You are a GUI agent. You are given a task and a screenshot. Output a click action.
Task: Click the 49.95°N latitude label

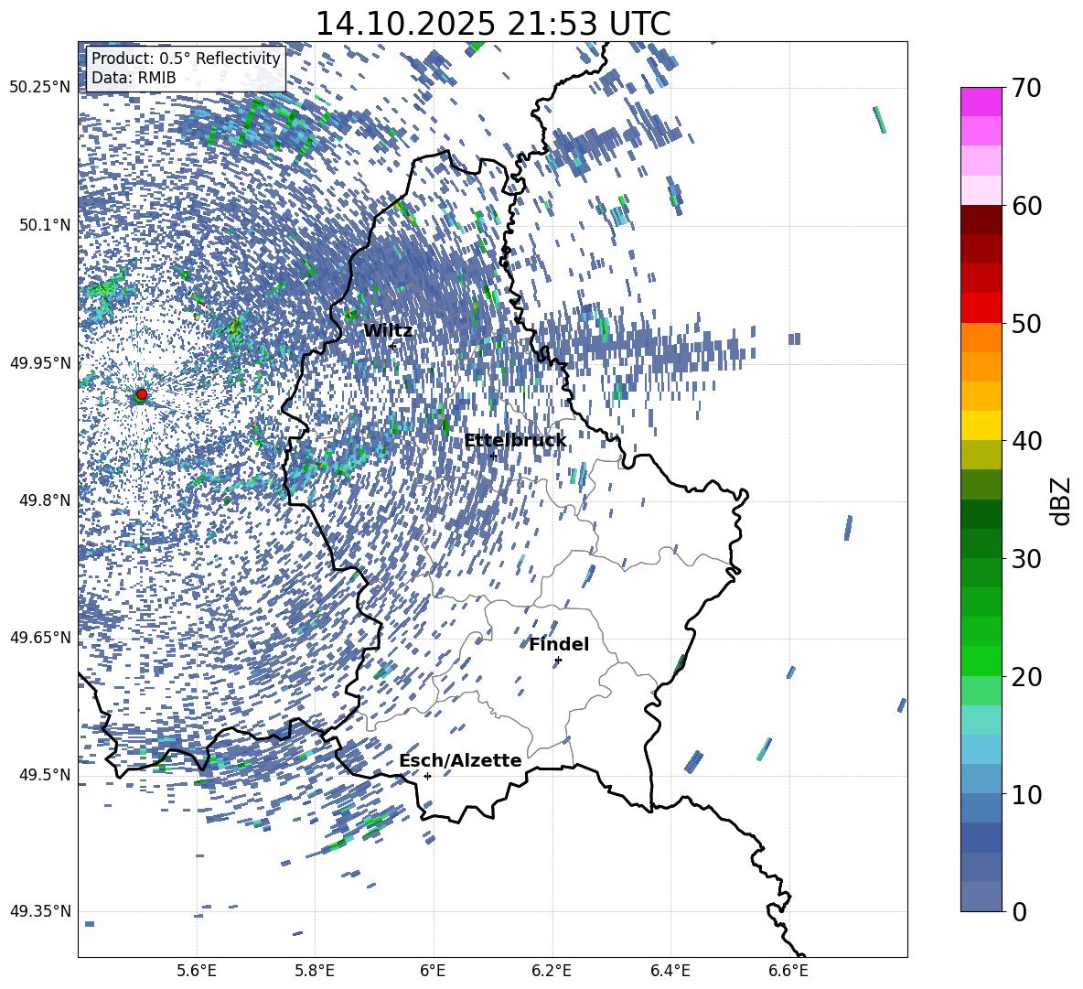click(x=40, y=362)
